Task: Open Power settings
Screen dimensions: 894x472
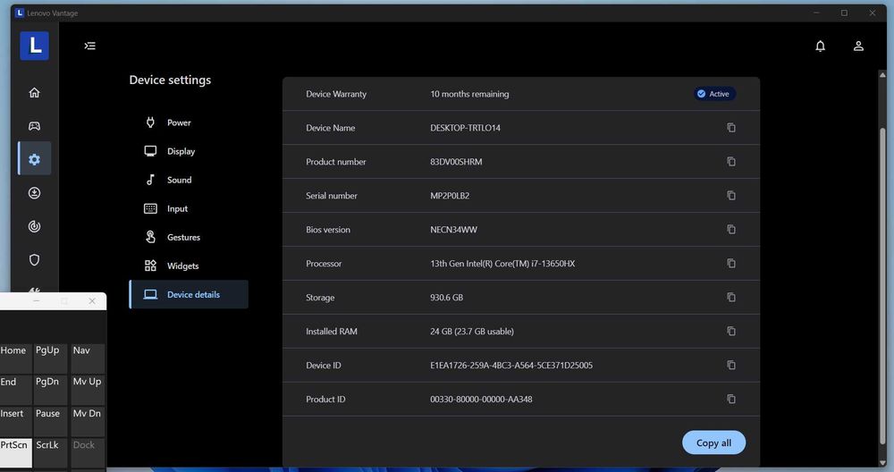Action: click(x=189, y=122)
